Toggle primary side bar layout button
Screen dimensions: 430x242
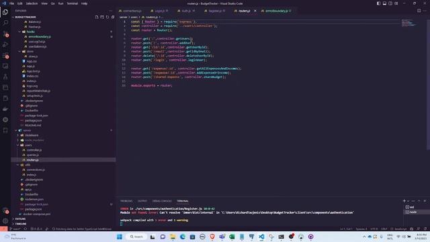click(x=379, y=3)
